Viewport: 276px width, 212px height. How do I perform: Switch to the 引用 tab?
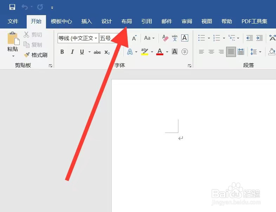147,21
